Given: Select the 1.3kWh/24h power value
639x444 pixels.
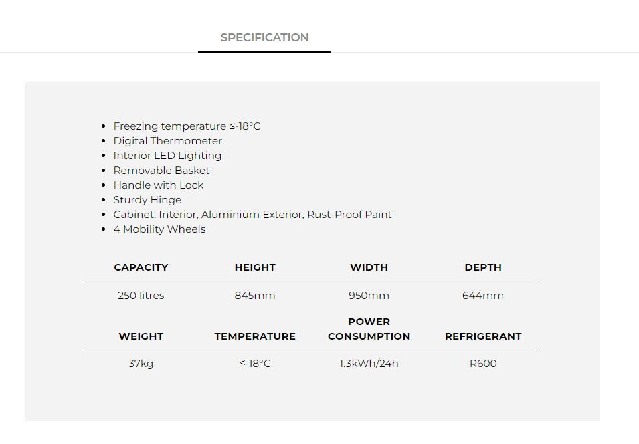Looking at the screenshot, I should coord(369,364).
